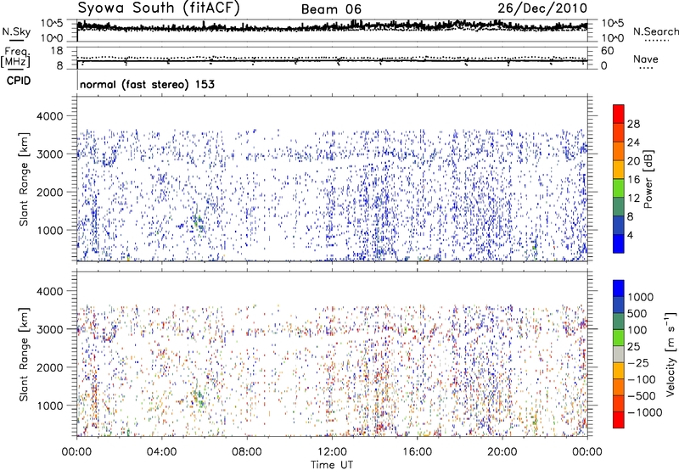679x470 pixels.
Task: Click the '04:00' time tick label
Action: 161,452
